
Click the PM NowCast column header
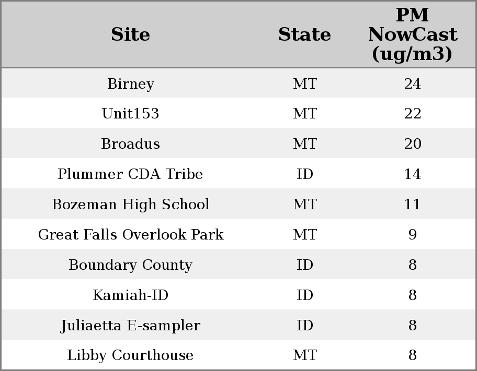(x=412, y=34)
